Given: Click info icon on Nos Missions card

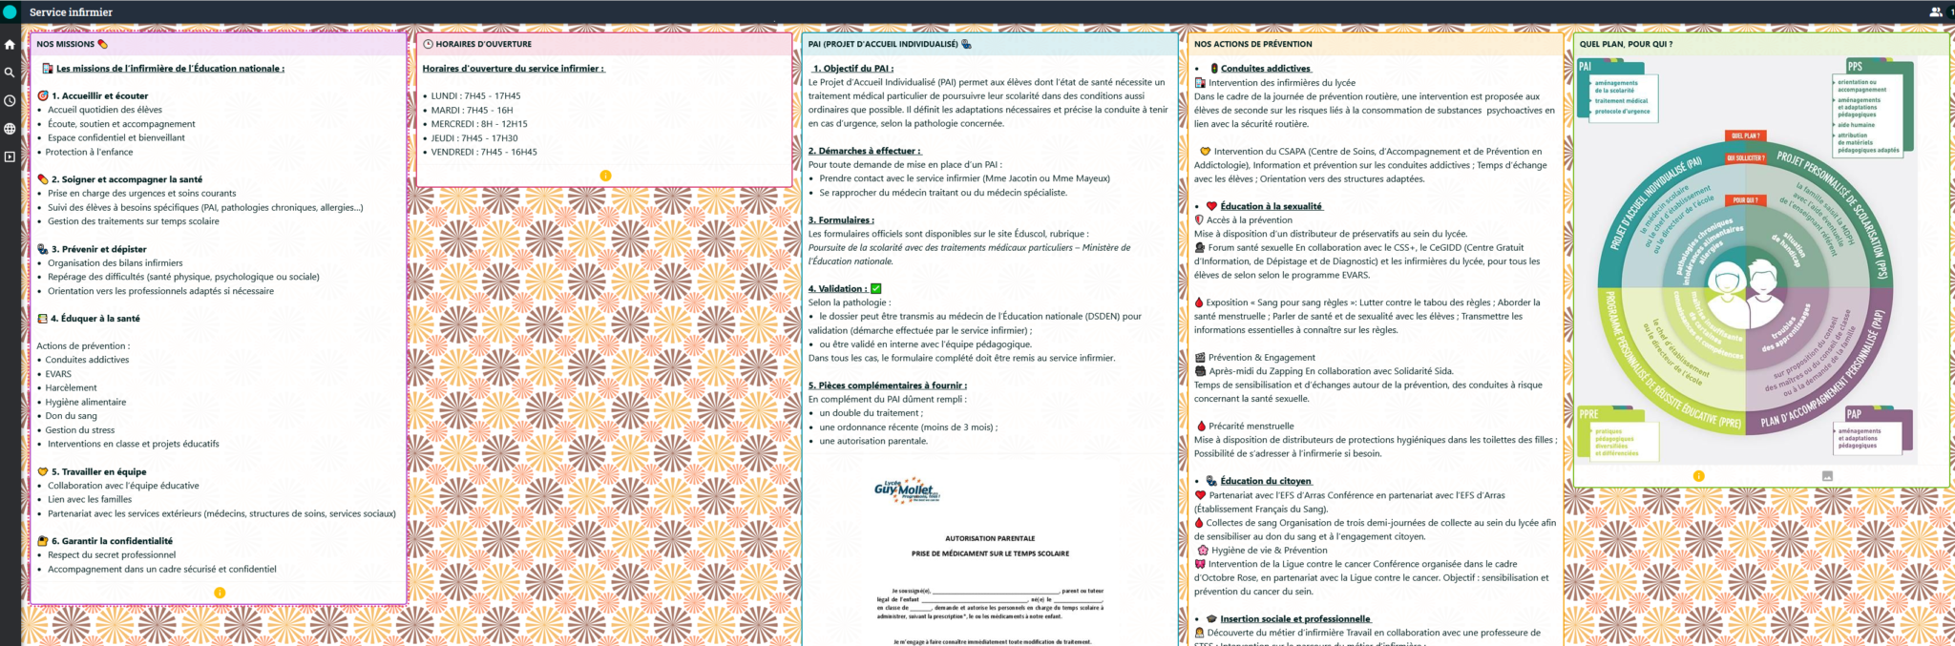Looking at the screenshot, I should (x=220, y=593).
